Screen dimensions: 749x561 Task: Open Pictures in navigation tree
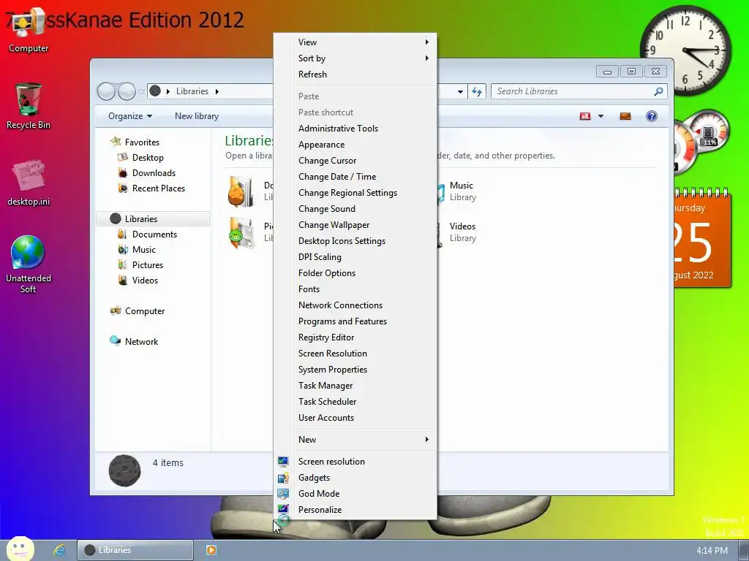pos(148,264)
